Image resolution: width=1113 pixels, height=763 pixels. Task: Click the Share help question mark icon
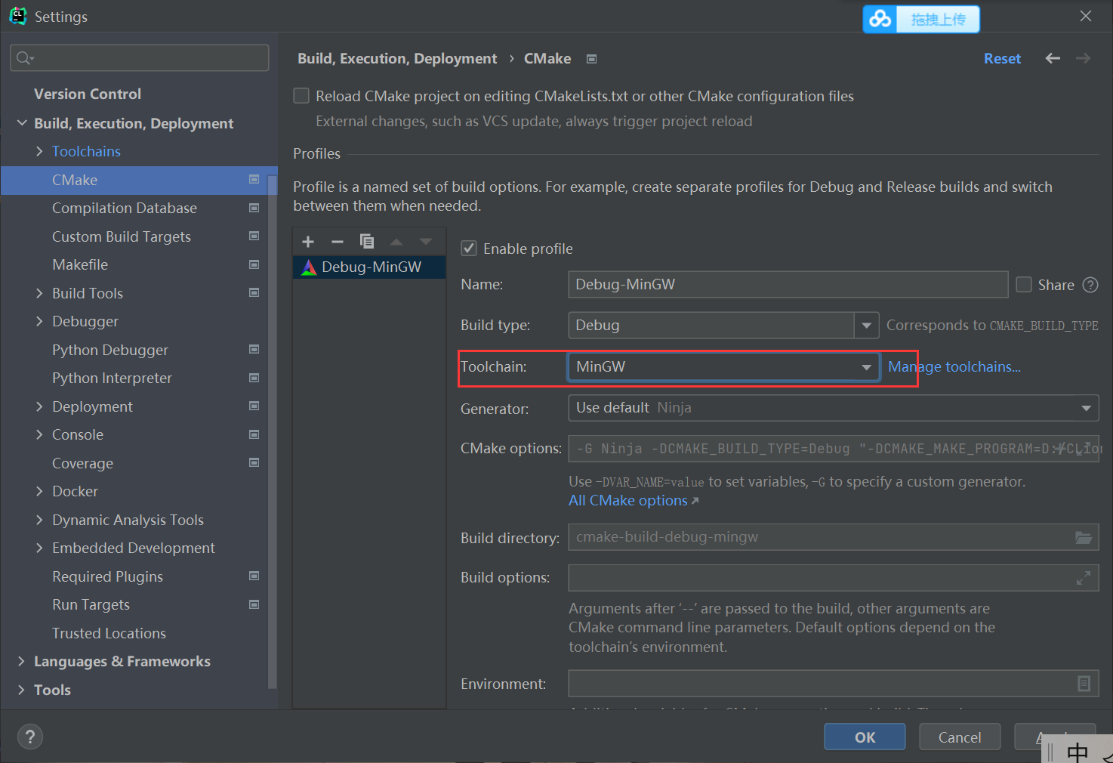click(x=1090, y=285)
